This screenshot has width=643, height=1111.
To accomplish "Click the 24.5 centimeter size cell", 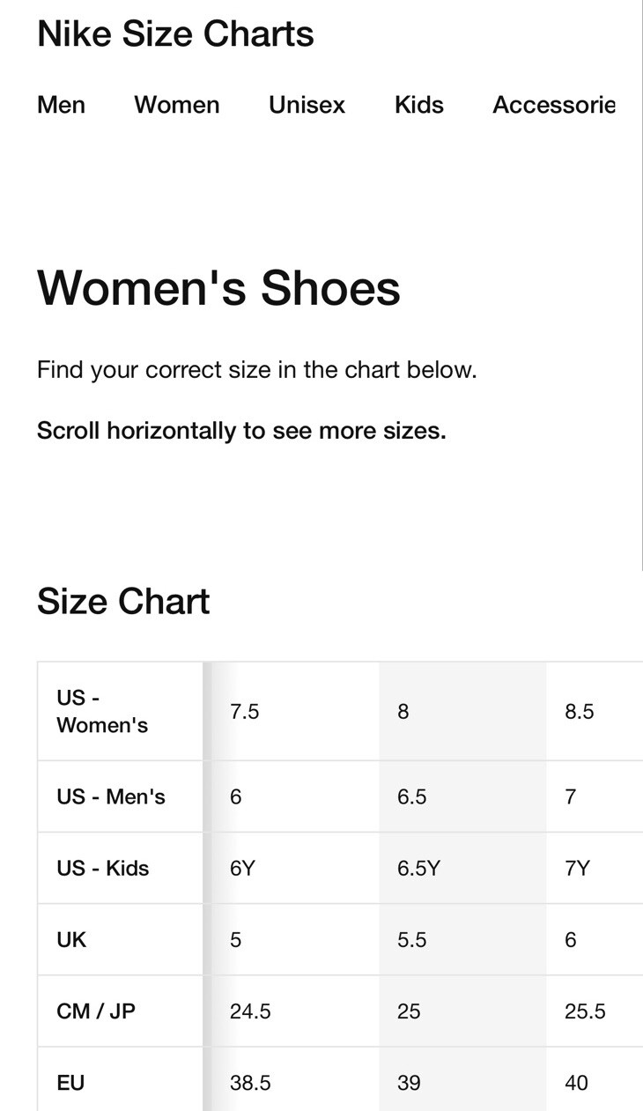I will coord(250,1011).
